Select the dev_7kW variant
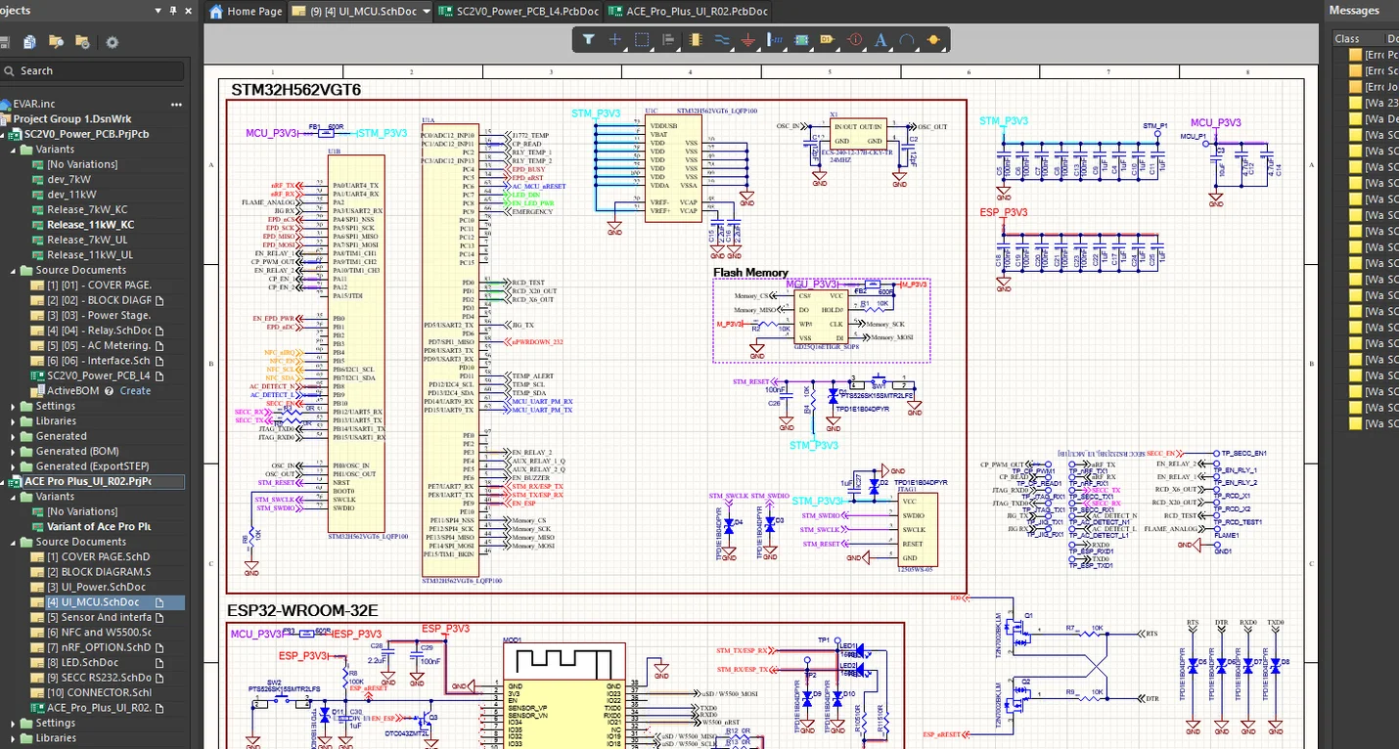This screenshot has width=1399, height=749. (68, 180)
